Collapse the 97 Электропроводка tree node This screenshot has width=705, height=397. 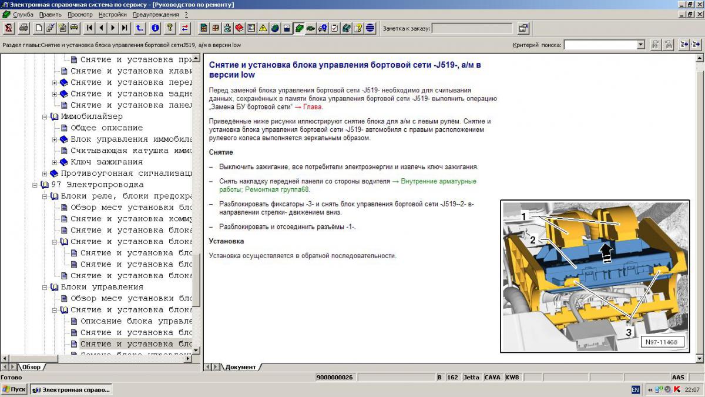pyautogui.click(x=36, y=185)
